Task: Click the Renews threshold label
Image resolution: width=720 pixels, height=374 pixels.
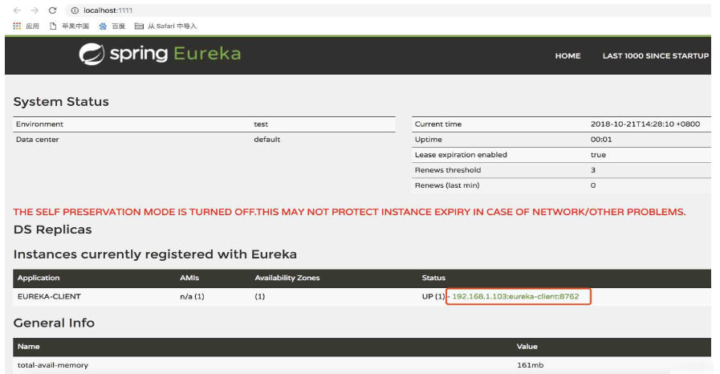Action: (448, 170)
